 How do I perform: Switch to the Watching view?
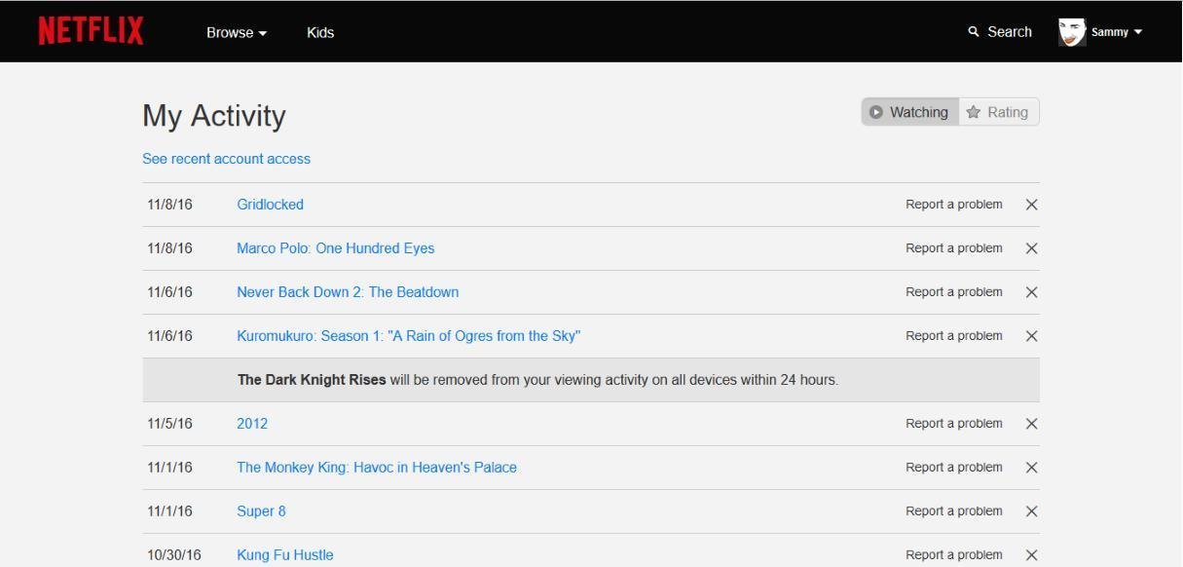(909, 112)
